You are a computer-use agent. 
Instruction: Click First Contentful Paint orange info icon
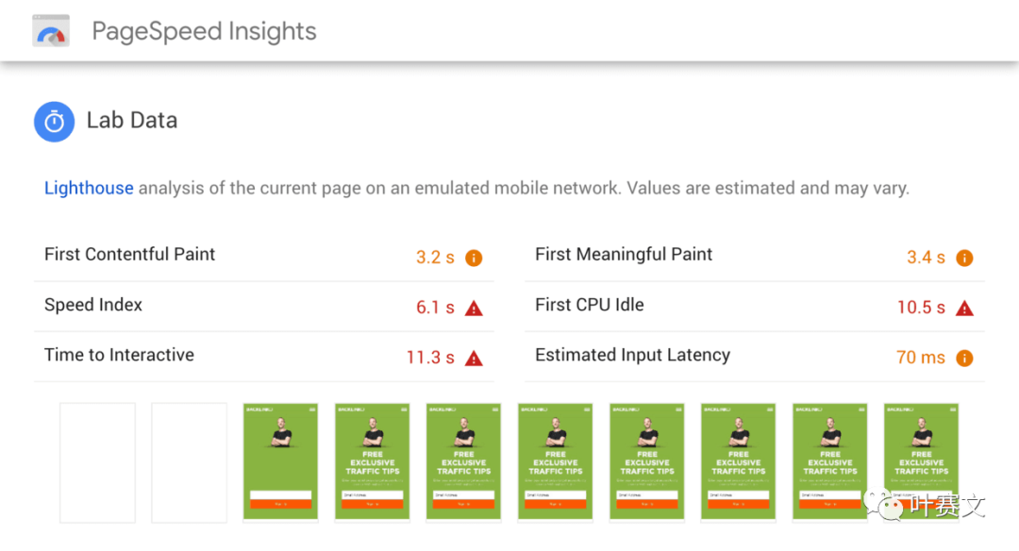click(474, 258)
